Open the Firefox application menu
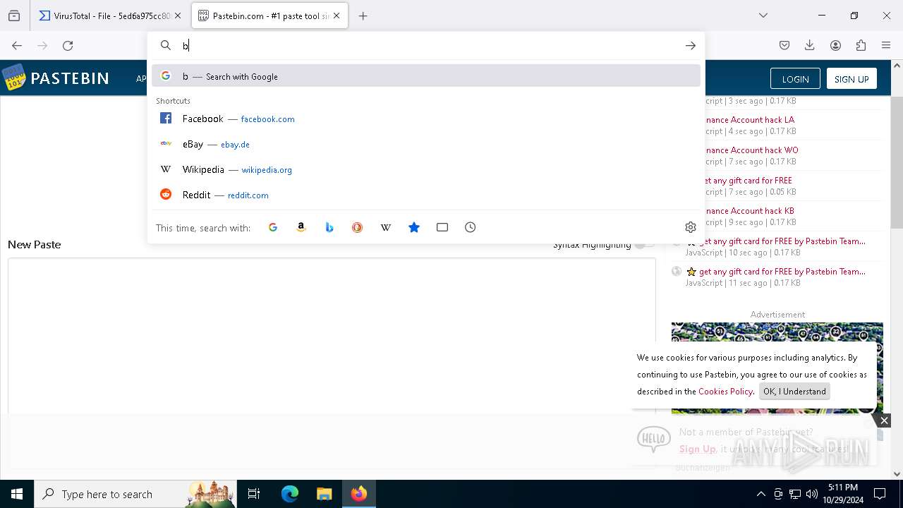Image resolution: width=903 pixels, height=508 pixels. (x=886, y=45)
